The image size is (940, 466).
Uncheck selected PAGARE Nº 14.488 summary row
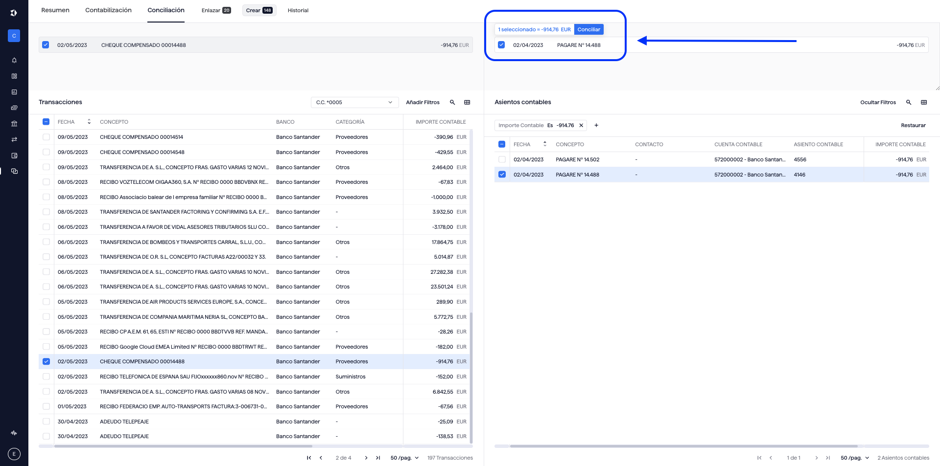pyautogui.click(x=501, y=44)
